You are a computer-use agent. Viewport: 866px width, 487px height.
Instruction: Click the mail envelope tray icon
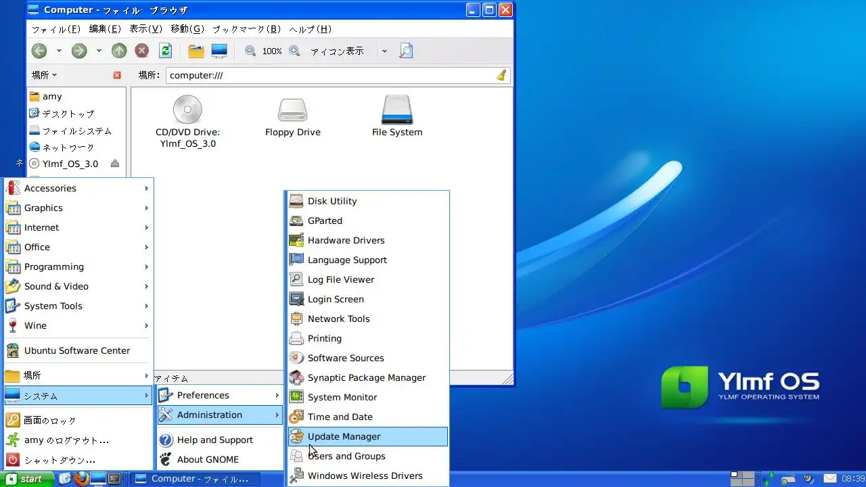(829, 479)
